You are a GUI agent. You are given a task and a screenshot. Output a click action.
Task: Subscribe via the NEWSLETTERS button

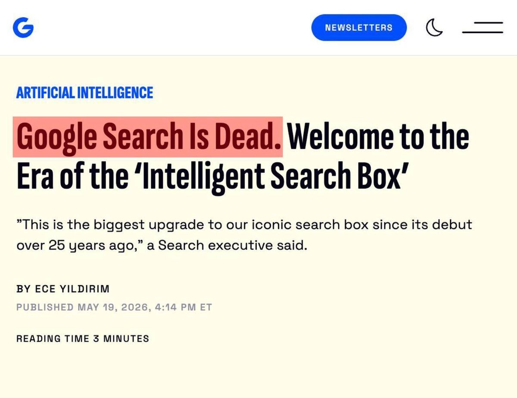(x=359, y=28)
